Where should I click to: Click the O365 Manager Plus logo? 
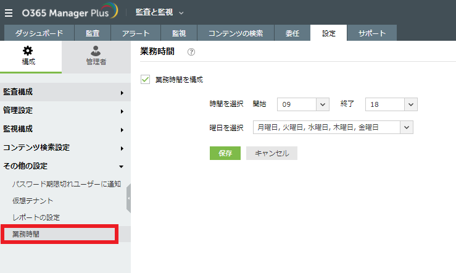click(70, 12)
